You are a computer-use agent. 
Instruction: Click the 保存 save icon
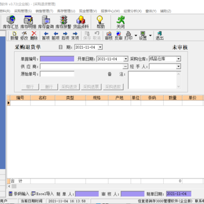(87, 36)
